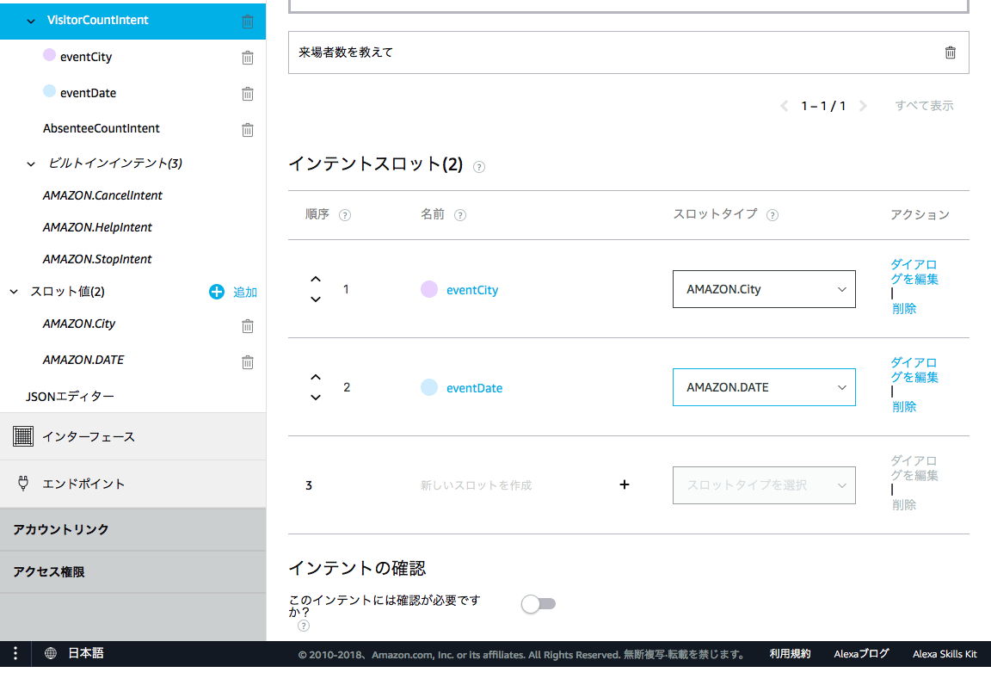Open help icon under intent confirmation question

point(304,626)
